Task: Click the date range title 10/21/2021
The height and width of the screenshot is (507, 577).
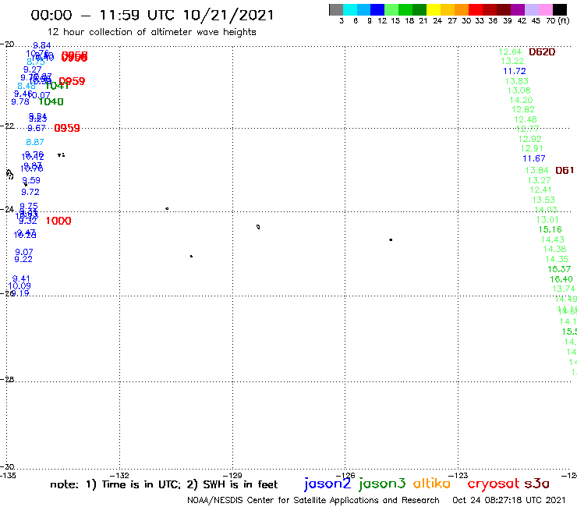Action: [228, 15]
